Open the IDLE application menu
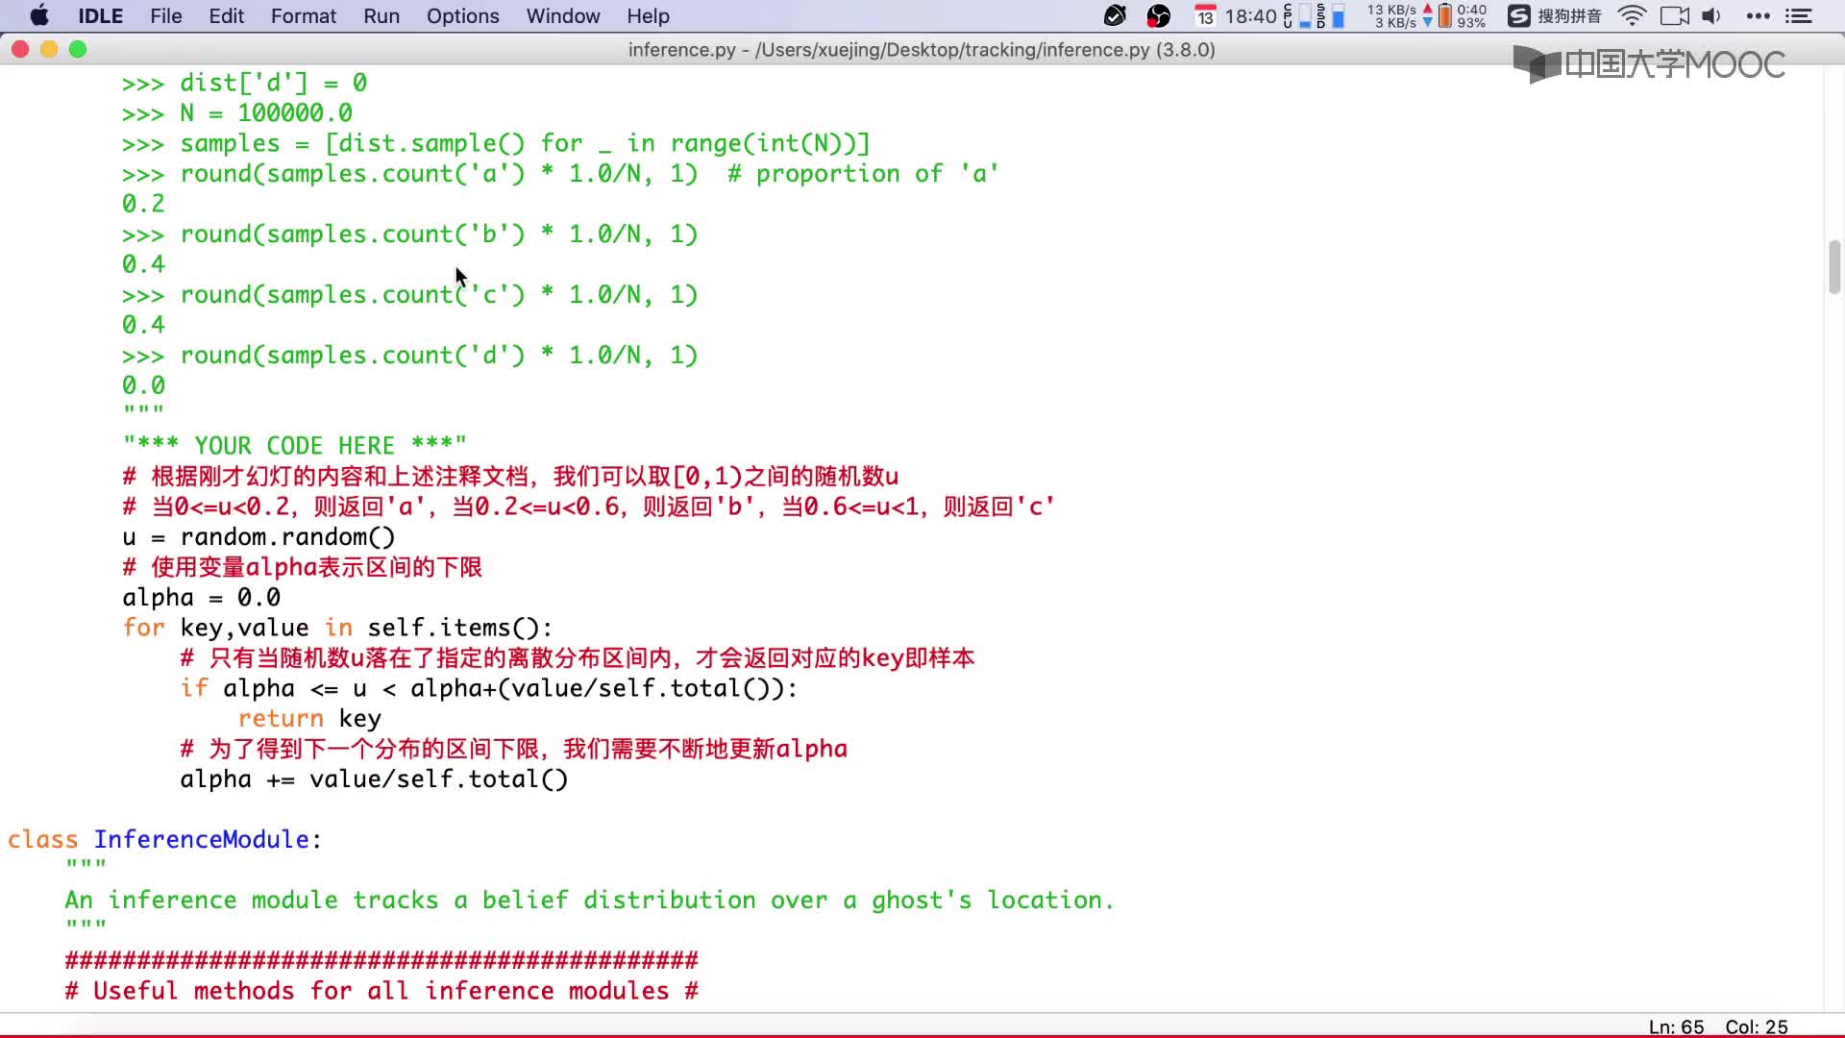Viewport: 1845px width, 1038px height. point(101,16)
